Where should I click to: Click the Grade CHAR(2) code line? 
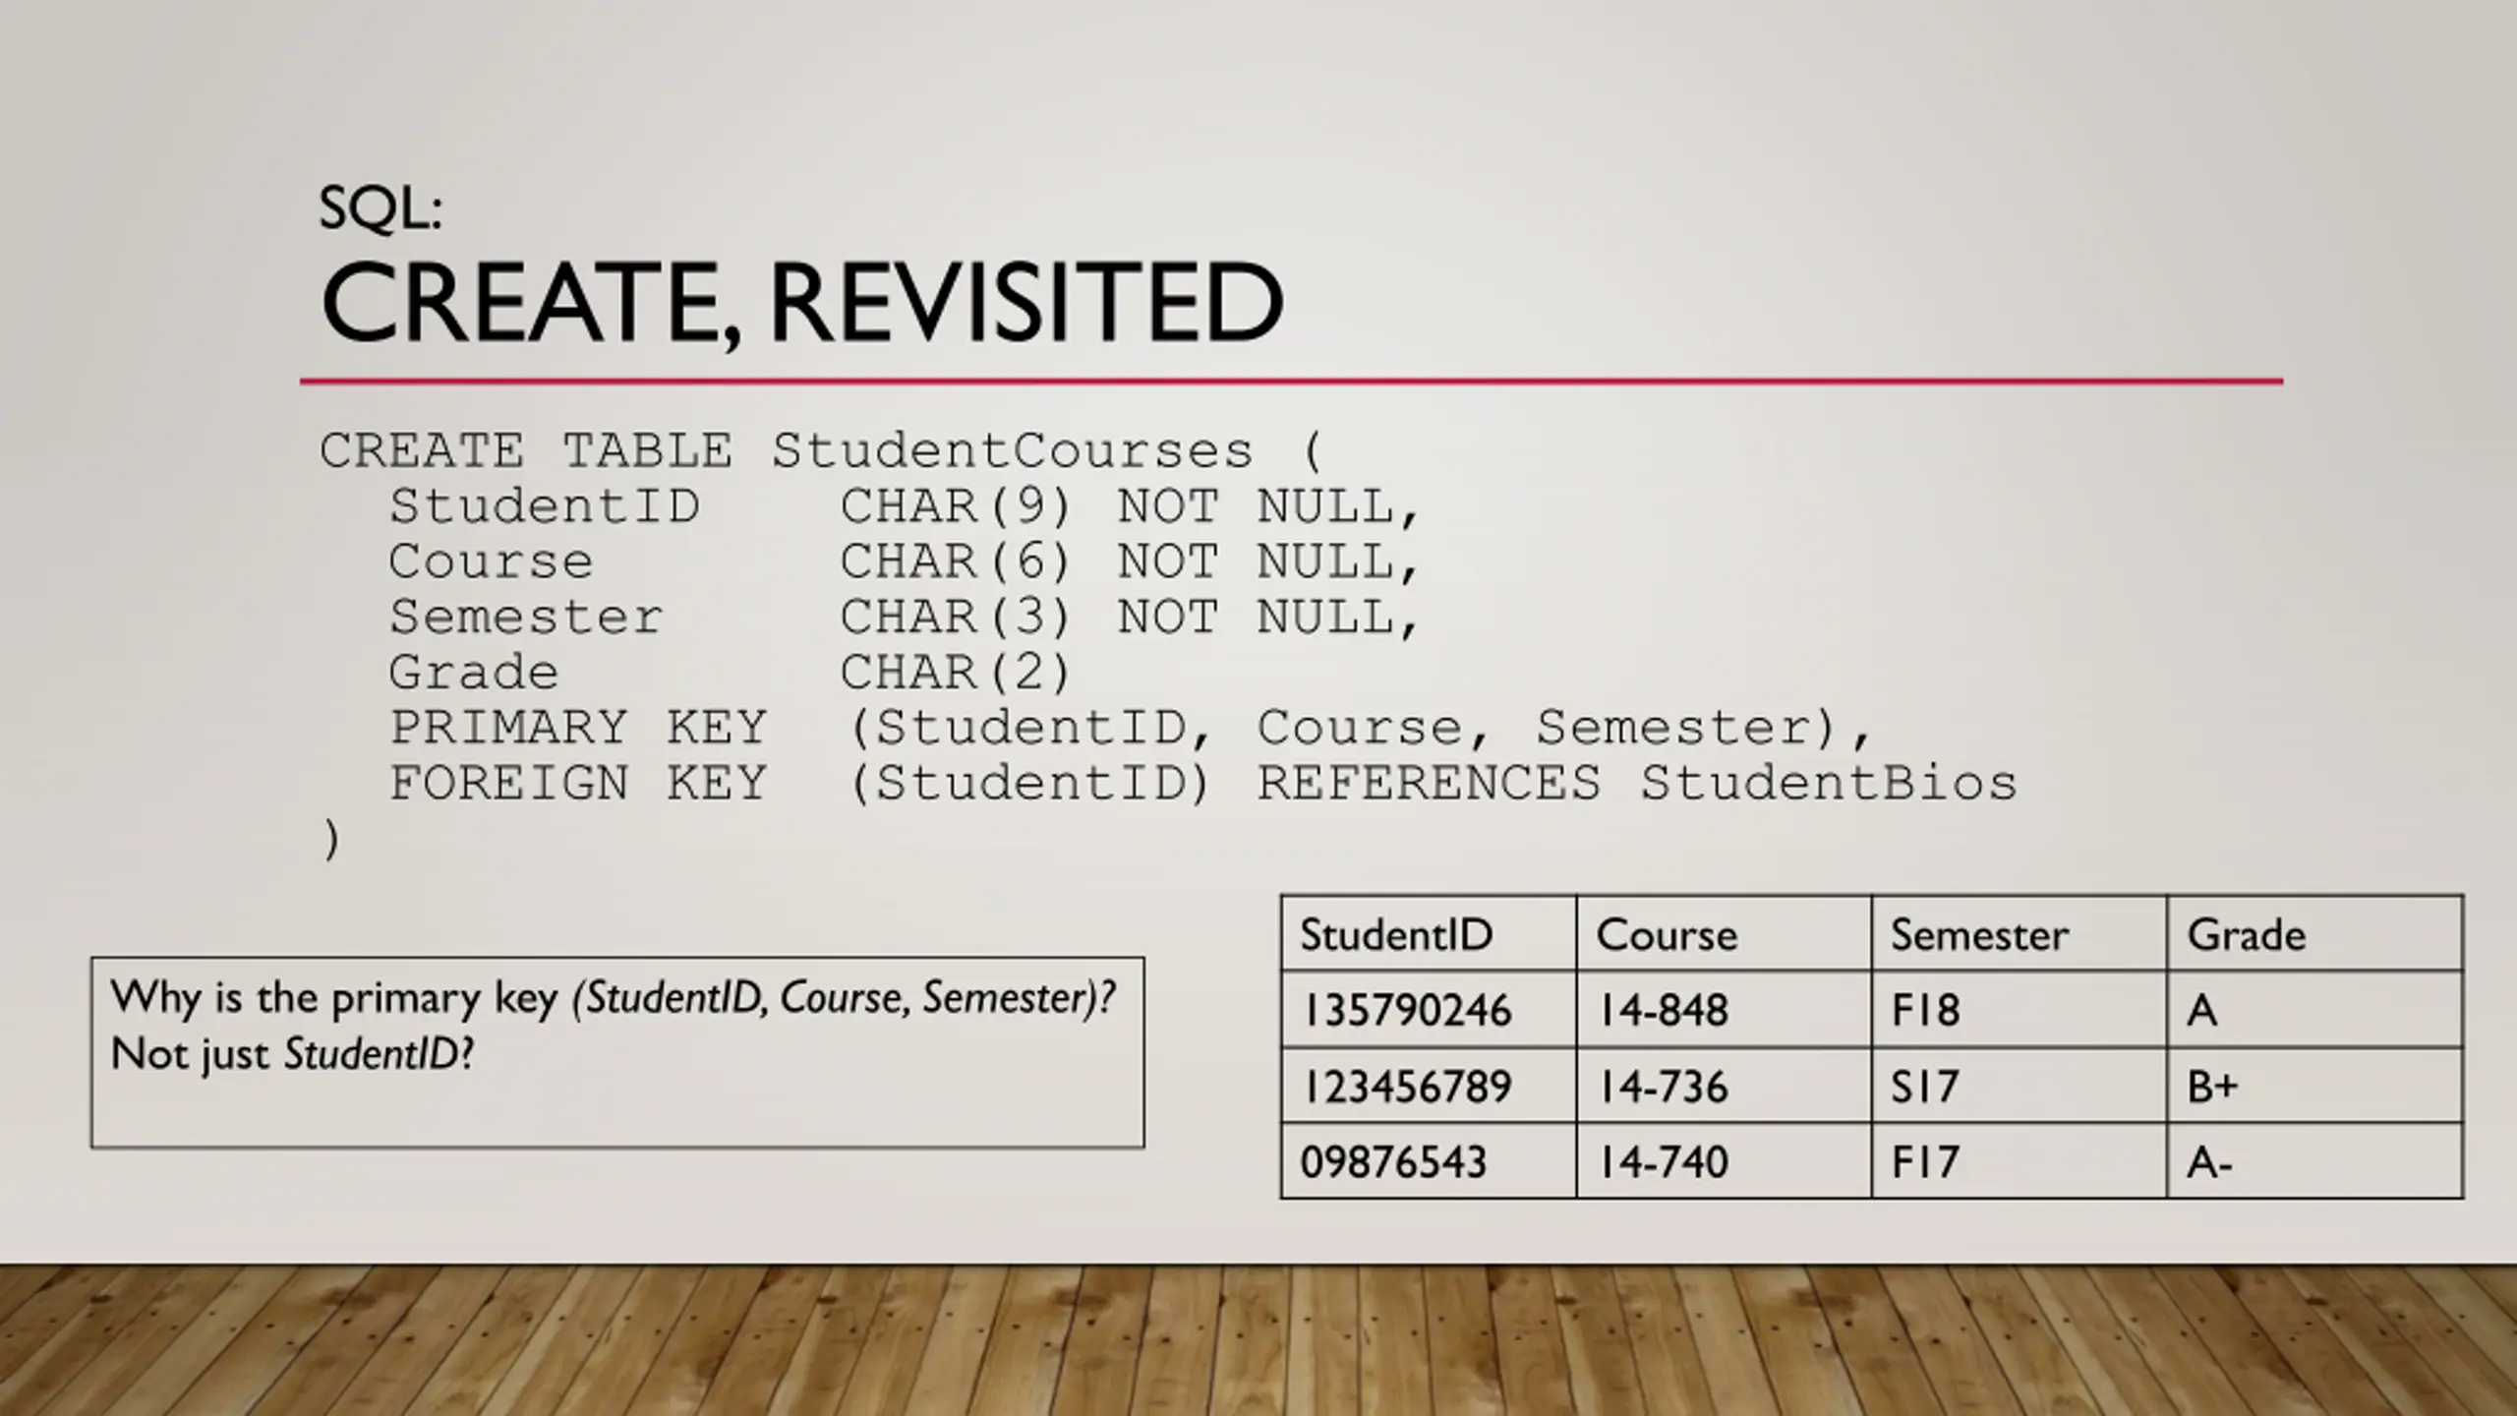[x=730, y=674]
